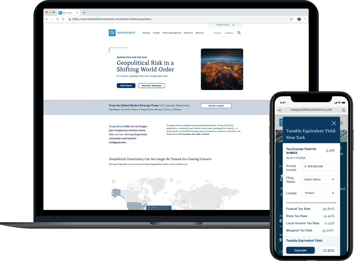Open the mobile hamburger menu
Screen dimensions: 354x261
point(341,123)
